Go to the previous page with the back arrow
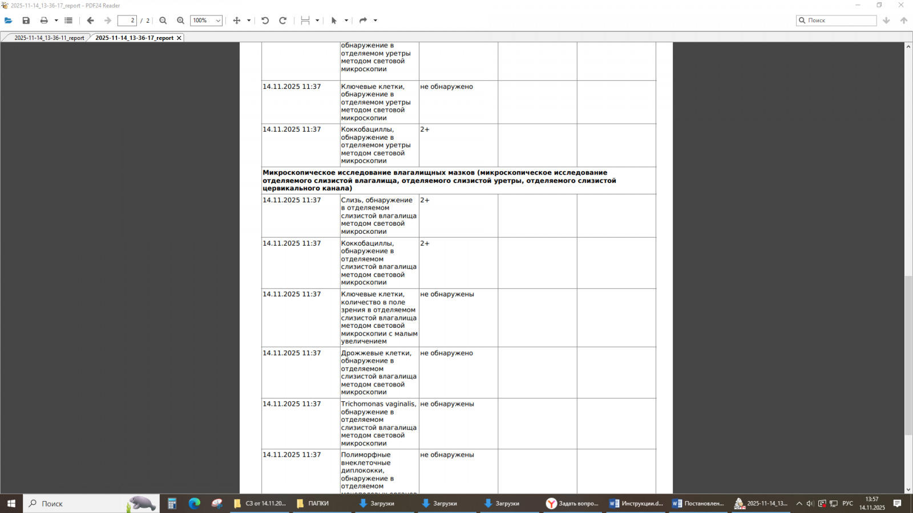Image resolution: width=913 pixels, height=513 pixels. coord(90,21)
